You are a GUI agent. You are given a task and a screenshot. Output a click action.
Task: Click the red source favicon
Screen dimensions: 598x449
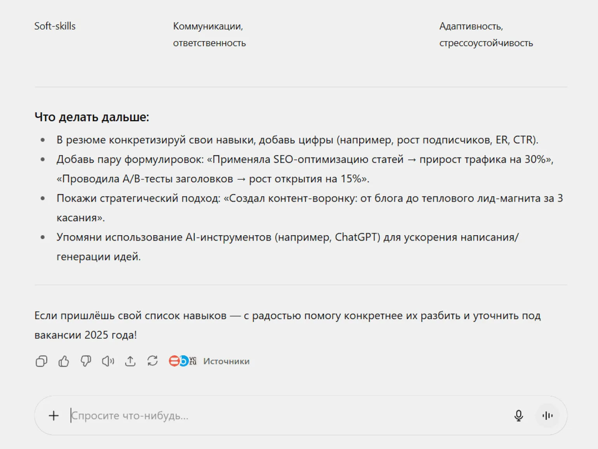(174, 361)
